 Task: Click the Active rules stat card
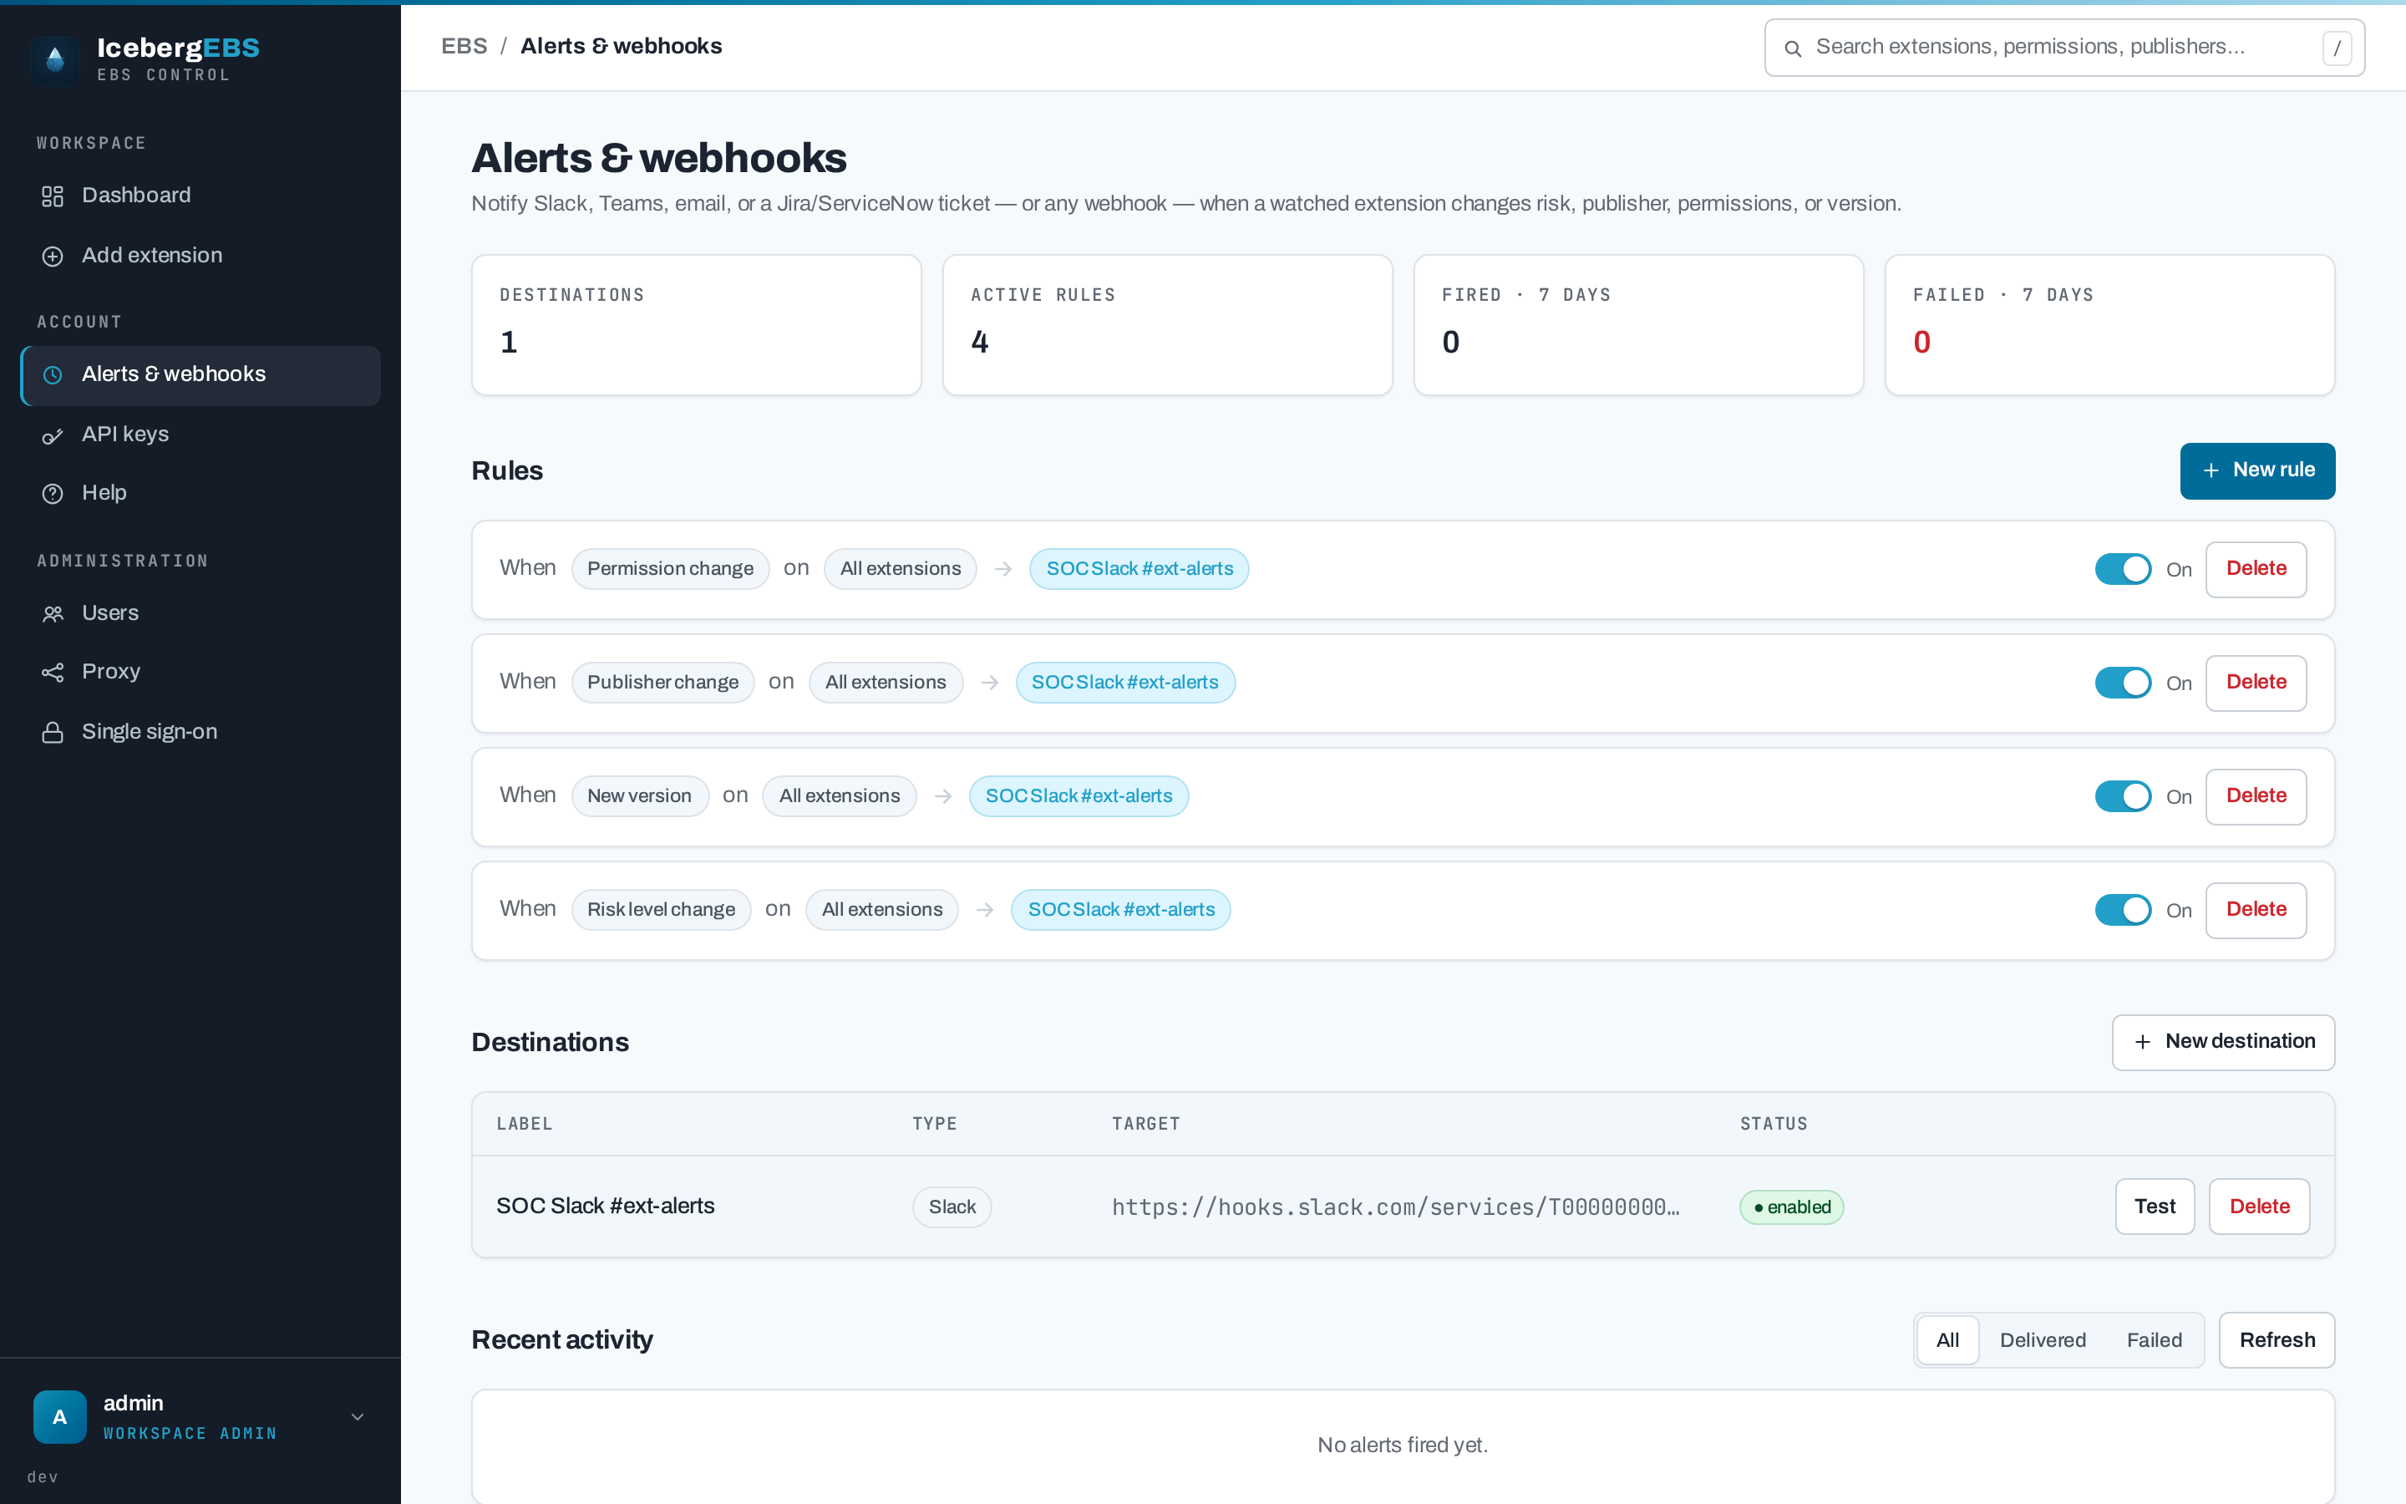1167,325
